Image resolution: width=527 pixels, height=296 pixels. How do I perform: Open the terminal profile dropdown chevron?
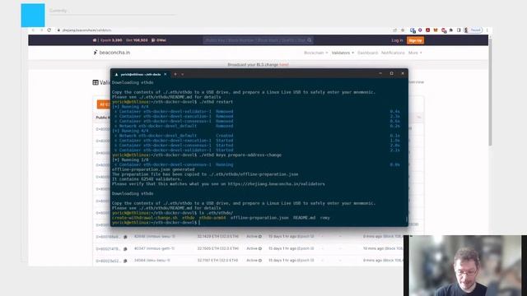pos(183,74)
